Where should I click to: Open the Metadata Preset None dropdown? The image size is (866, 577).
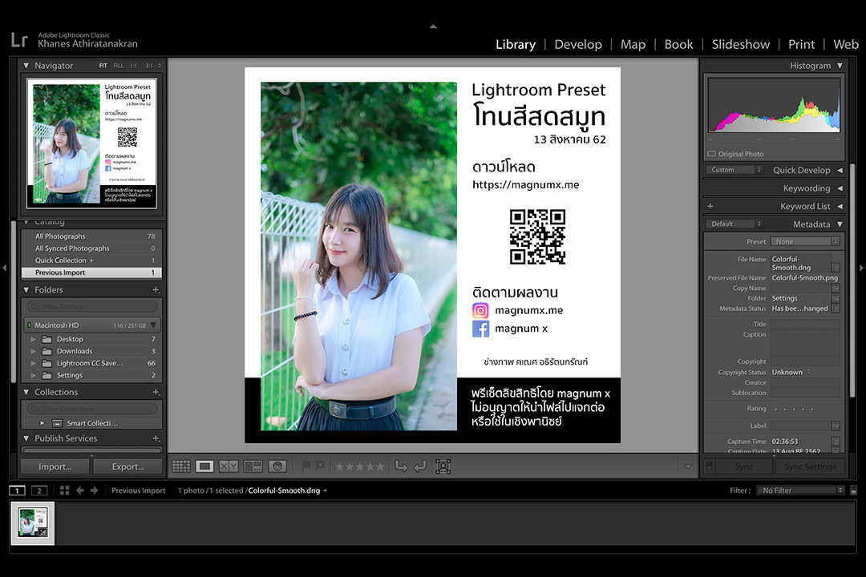[805, 242]
